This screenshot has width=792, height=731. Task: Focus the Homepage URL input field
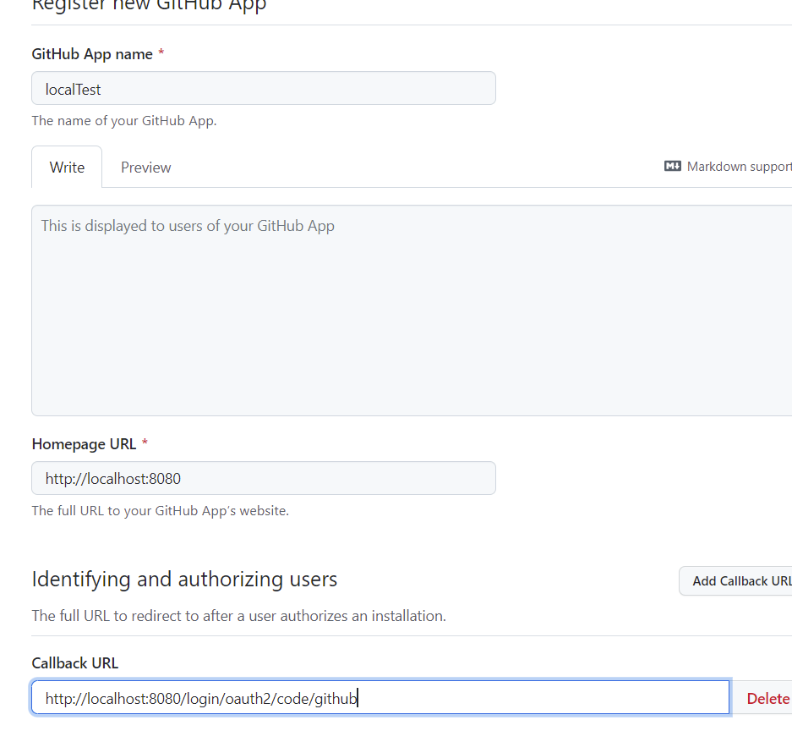[x=263, y=479]
